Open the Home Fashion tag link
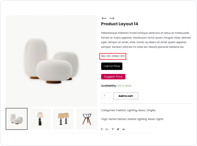 [x=117, y=119]
